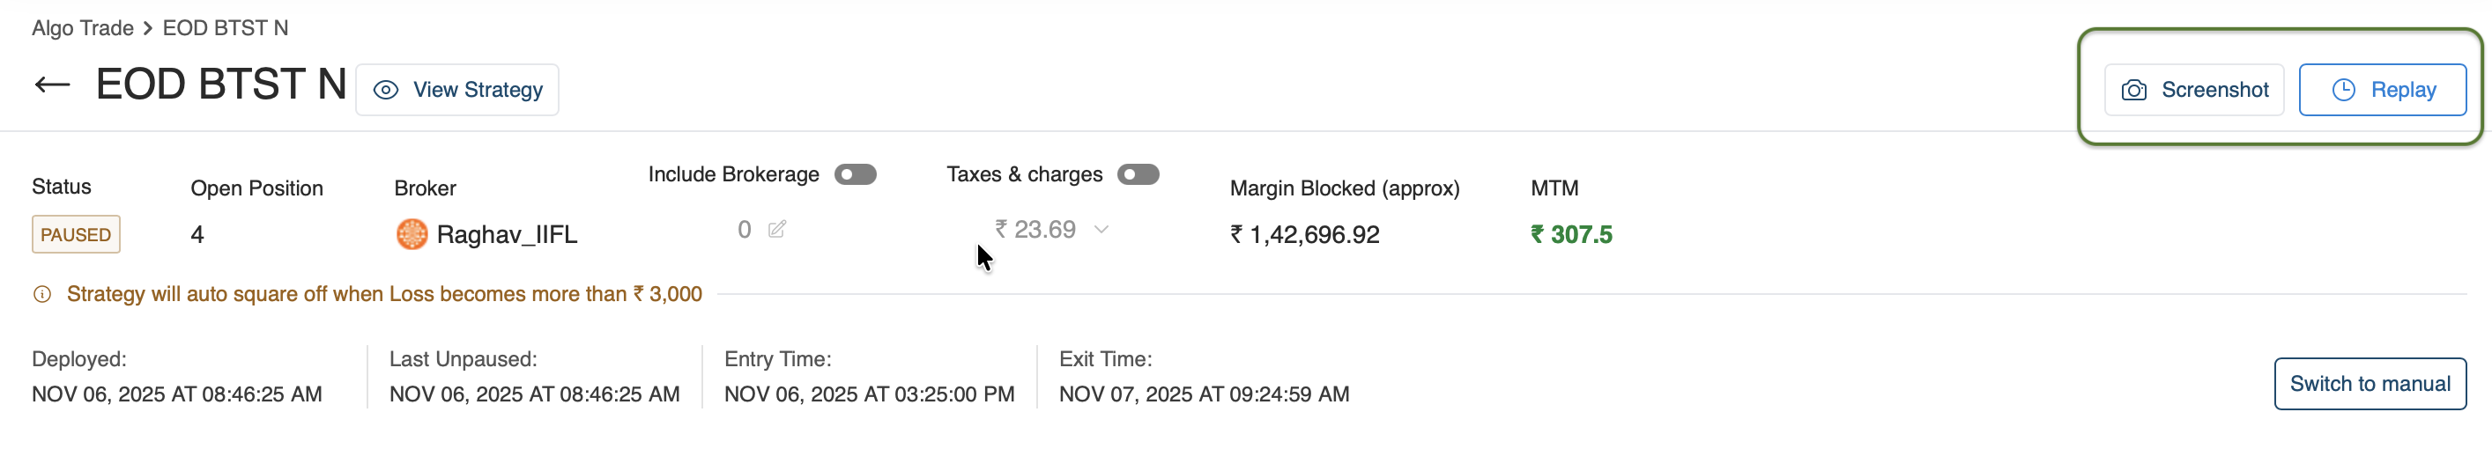Click the PAUSED status badge

click(x=76, y=235)
